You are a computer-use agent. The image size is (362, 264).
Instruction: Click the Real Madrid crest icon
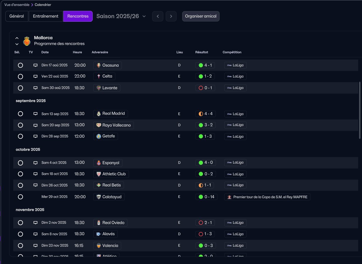point(99,114)
